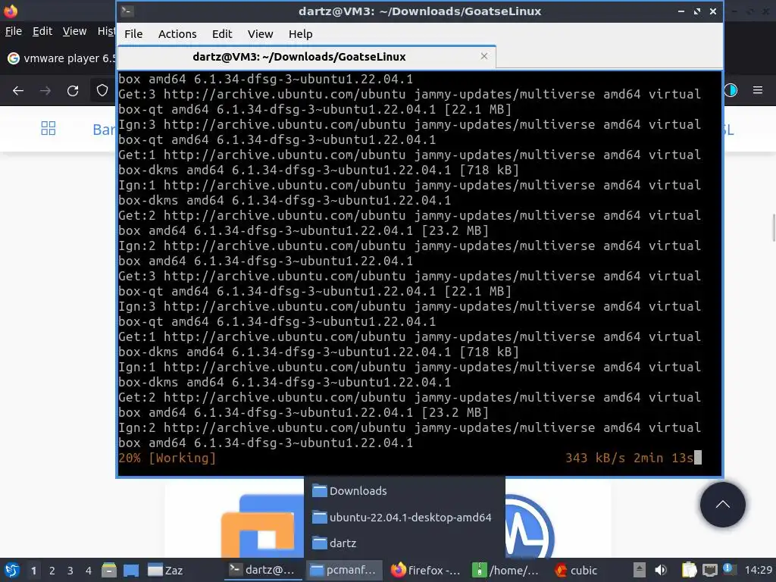Activate the cubic taskbar entry
The height and width of the screenshot is (582, 776).
tap(576, 570)
